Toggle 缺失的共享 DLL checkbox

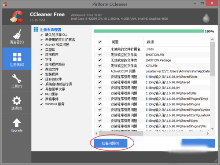click(x=41, y=35)
